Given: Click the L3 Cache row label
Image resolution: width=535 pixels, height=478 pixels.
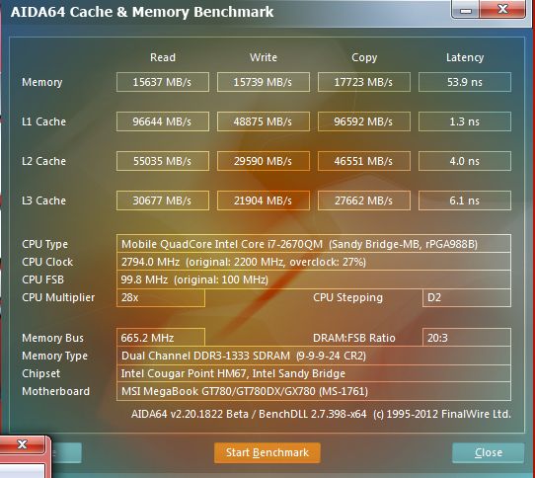Looking at the screenshot, I should pos(43,200).
